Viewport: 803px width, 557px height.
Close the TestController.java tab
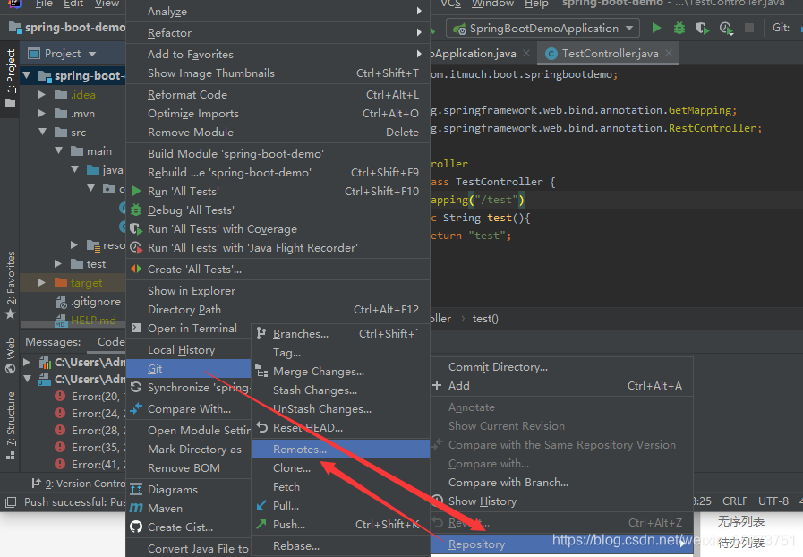click(x=669, y=54)
